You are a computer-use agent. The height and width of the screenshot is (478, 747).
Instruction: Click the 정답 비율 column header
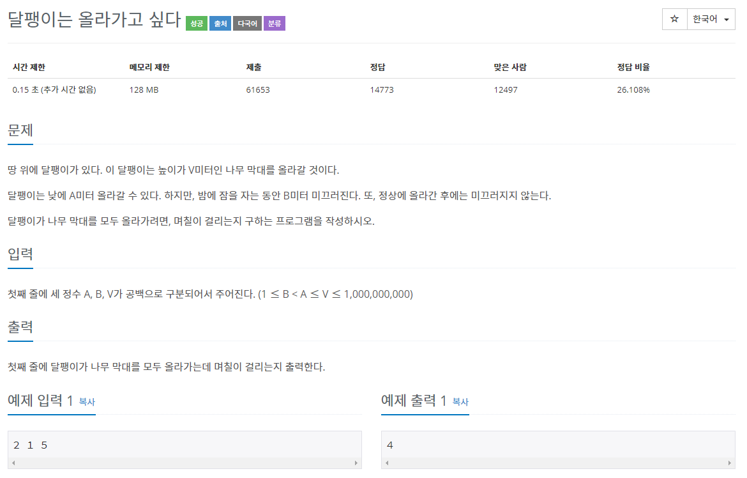click(x=633, y=67)
